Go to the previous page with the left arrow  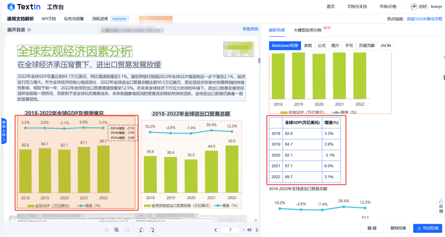(x=216, y=230)
